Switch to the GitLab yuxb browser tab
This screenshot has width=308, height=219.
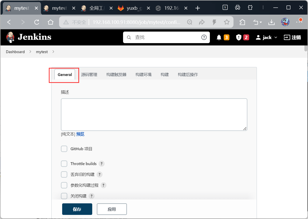134,8
